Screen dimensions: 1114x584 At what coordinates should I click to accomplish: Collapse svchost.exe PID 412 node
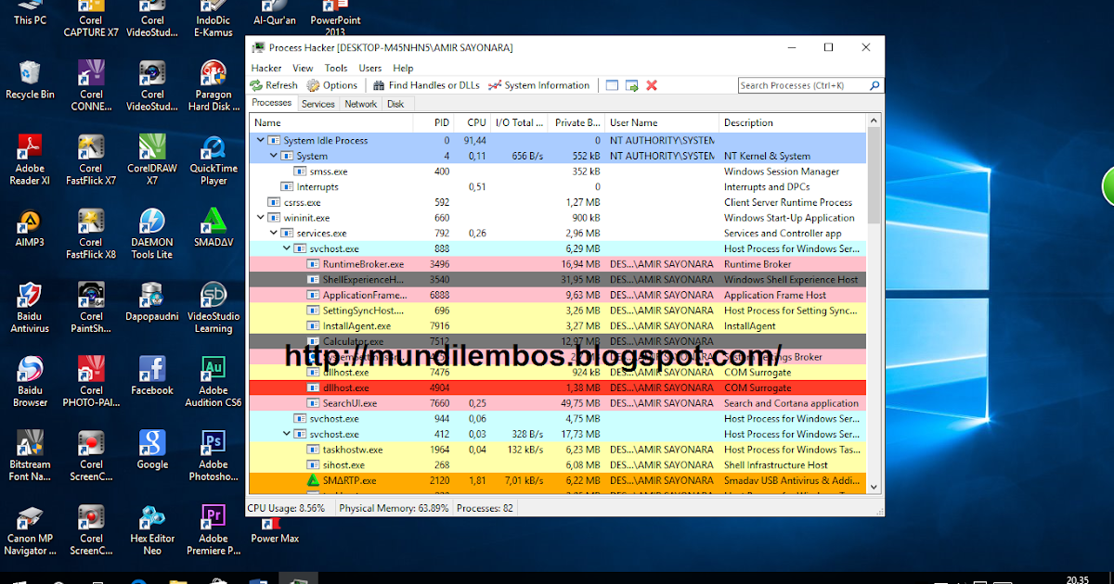click(286, 434)
